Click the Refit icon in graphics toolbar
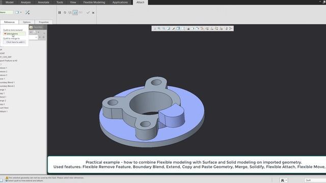 click(154, 28)
